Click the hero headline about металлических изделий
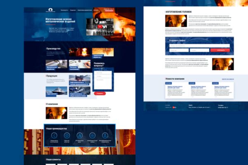The image size is (248, 165). (x=60, y=20)
